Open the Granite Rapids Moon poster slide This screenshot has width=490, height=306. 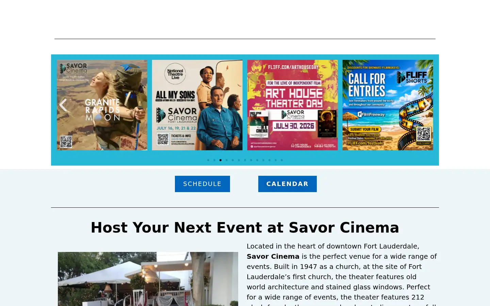point(102,105)
